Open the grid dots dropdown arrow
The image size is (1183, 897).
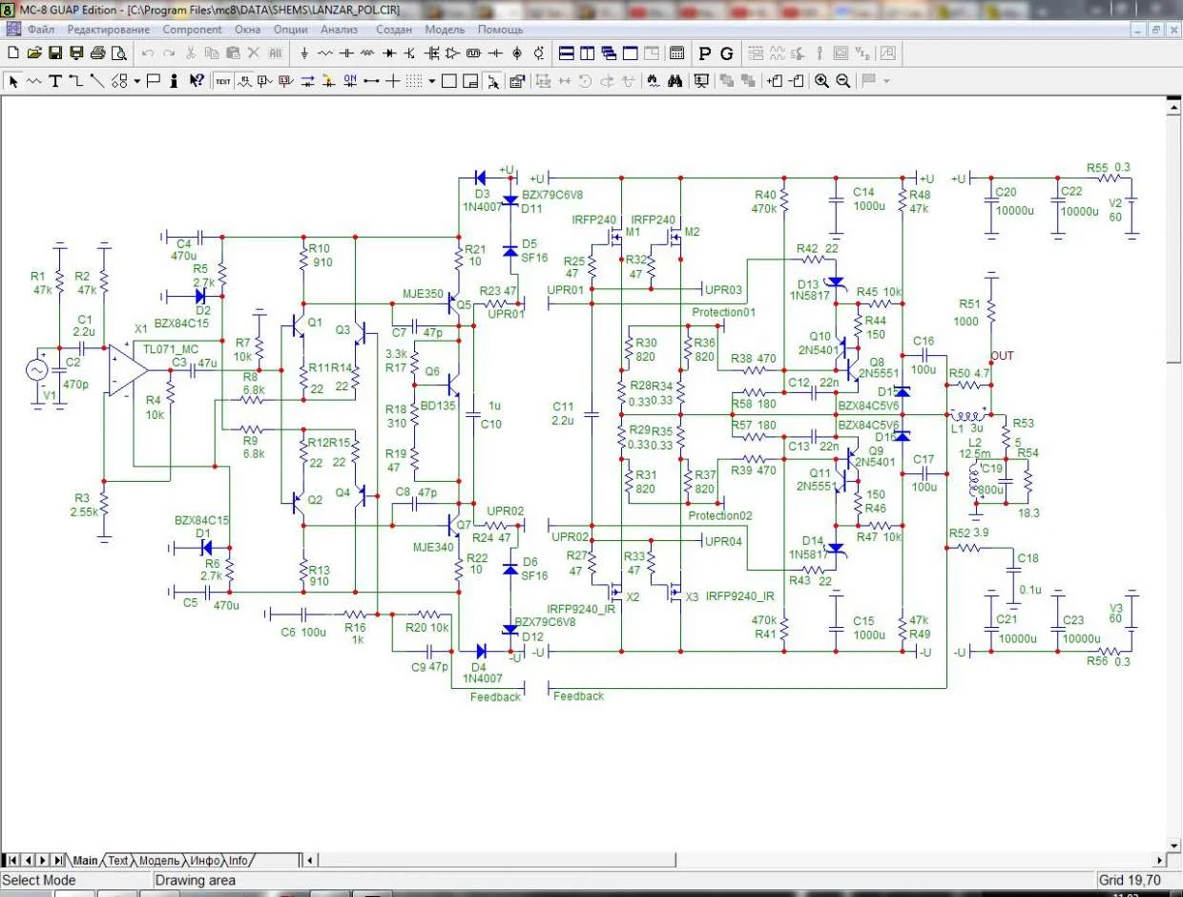click(431, 81)
